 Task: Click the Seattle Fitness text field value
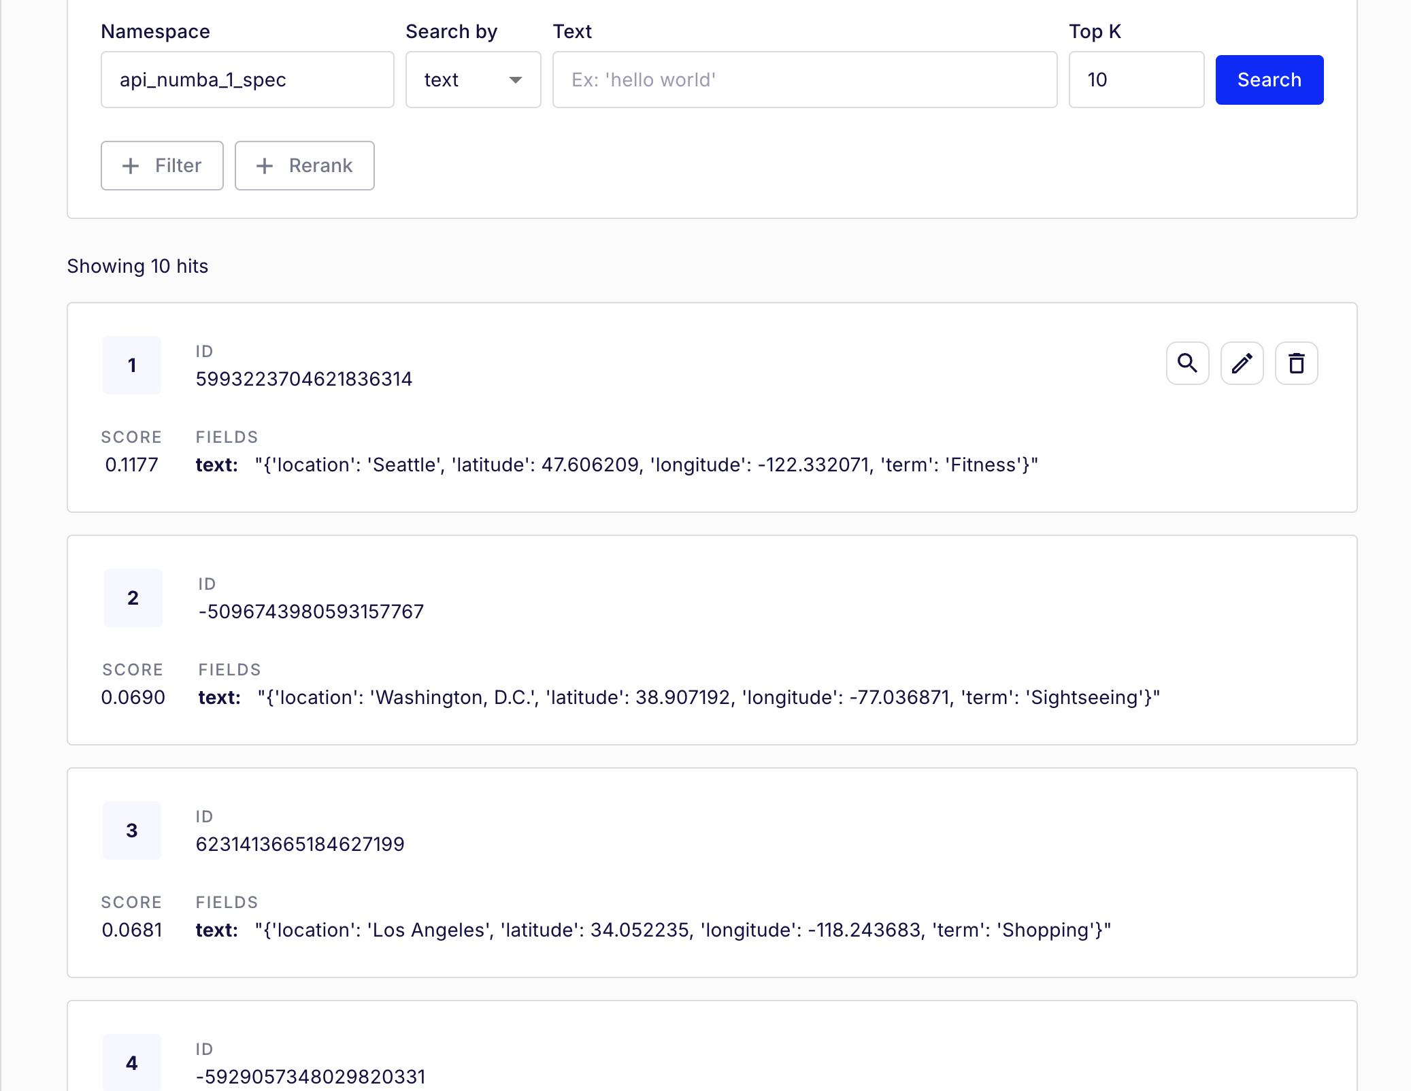coord(646,465)
